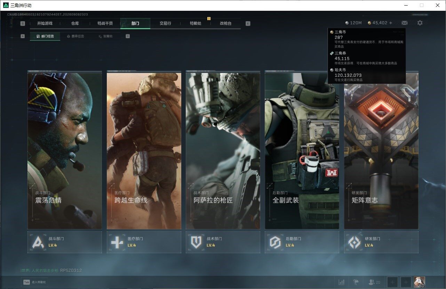Click the 后勤部门 hexagon emblem icon
Screen dimensions: 446x289
point(275,242)
